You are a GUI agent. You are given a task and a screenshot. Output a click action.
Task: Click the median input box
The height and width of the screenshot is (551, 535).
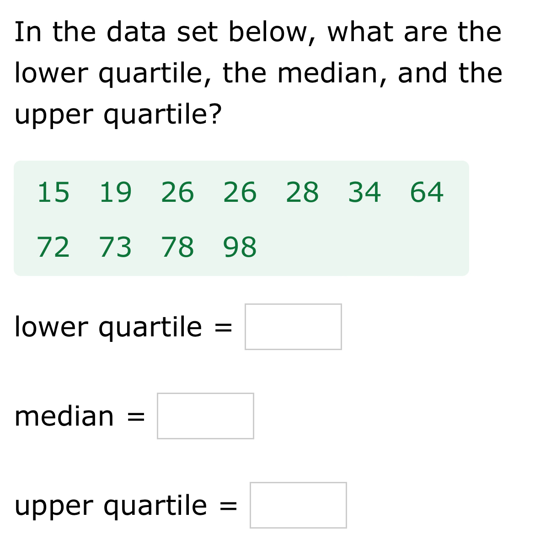pos(205,416)
